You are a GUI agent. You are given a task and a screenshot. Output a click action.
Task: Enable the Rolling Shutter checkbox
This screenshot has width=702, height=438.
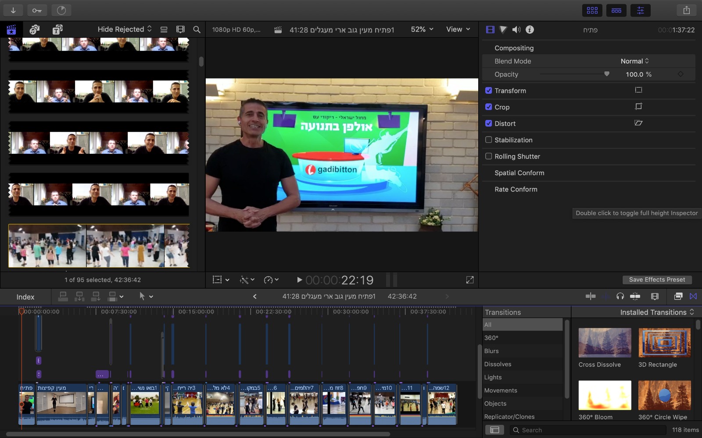[x=488, y=156]
